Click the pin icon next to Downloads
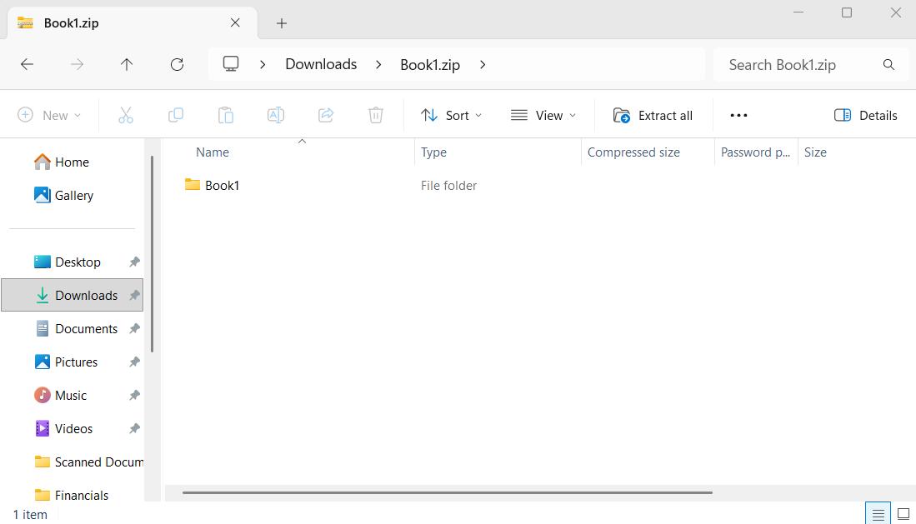Image resolution: width=916 pixels, height=524 pixels. pos(134,295)
